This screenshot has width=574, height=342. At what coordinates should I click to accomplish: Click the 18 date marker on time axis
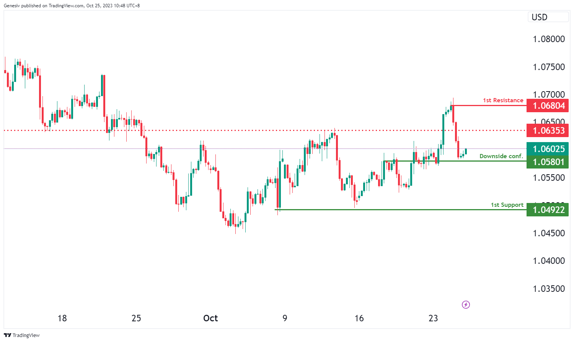click(62, 318)
